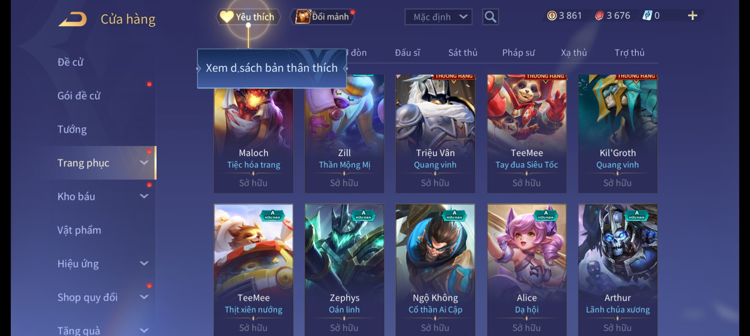Tap the gold coin balance icon
Image resolution: width=750 pixels, height=336 pixels.
click(x=552, y=16)
